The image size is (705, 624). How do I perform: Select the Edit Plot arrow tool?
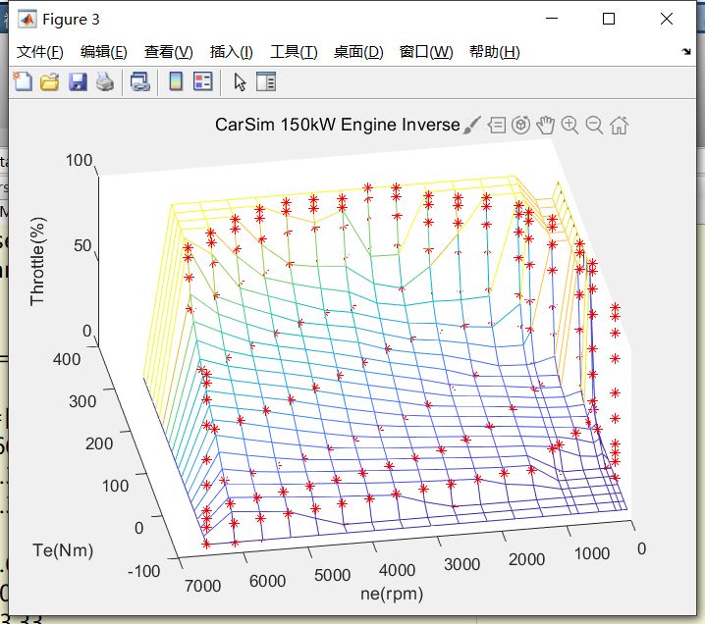pyautogui.click(x=240, y=82)
